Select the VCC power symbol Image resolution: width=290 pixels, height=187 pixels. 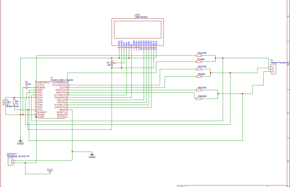pyautogui.click(x=50, y=170)
